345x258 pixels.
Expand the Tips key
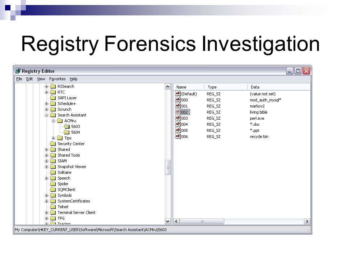coord(53,138)
